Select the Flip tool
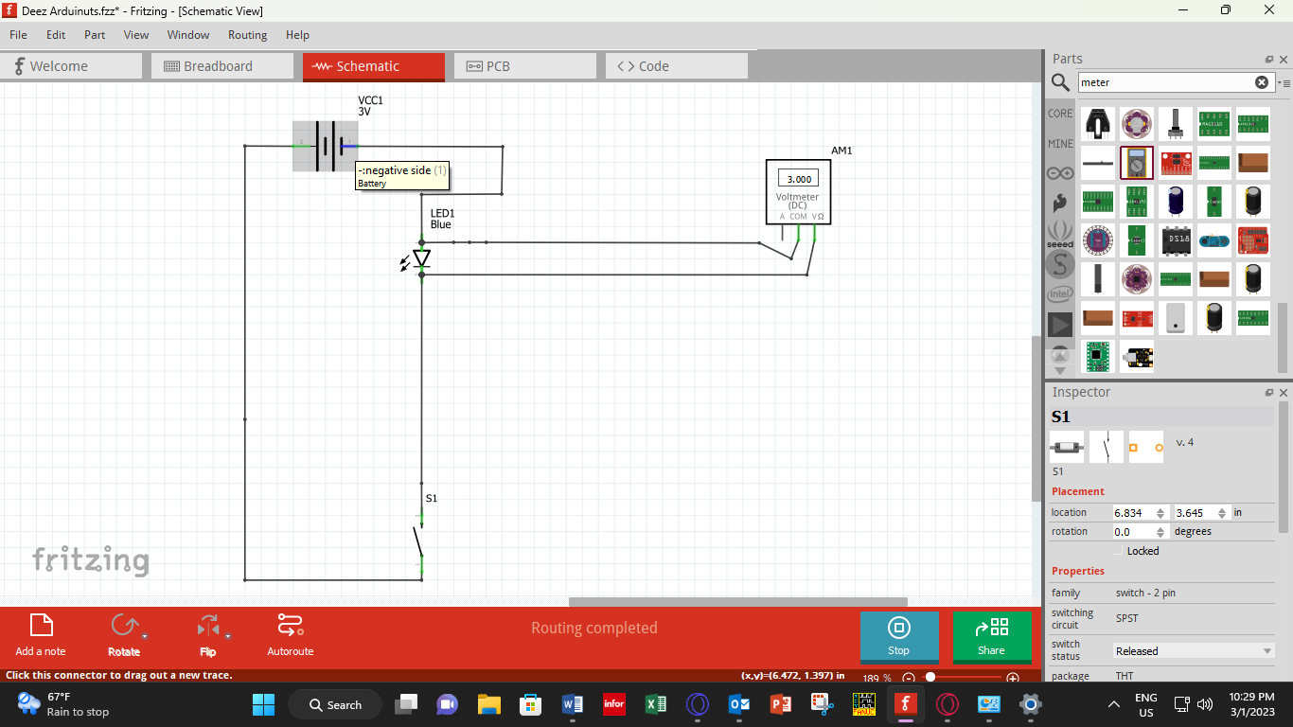The image size is (1293, 727). pyautogui.click(x=207, y=634)
